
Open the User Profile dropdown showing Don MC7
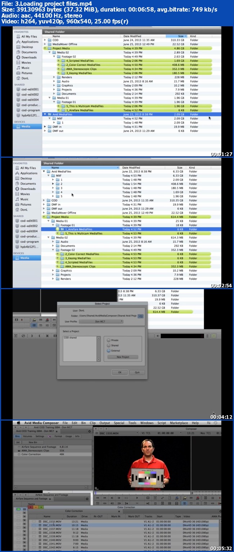point(101,321)
